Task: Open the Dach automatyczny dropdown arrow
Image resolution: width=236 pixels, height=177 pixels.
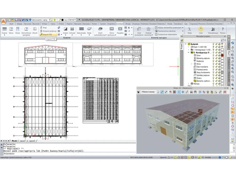Action: point(106,35)
